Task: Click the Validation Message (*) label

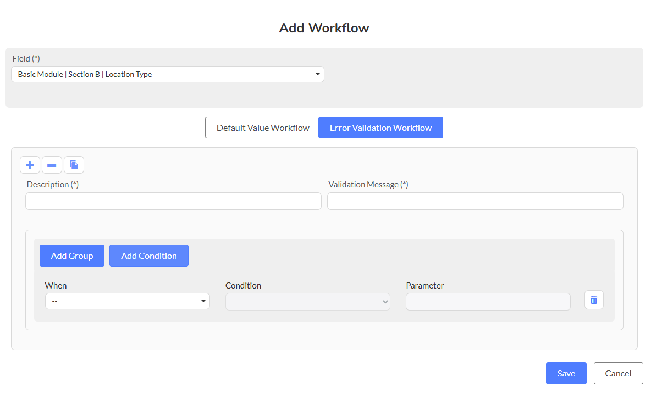Action: click(368, 185)
